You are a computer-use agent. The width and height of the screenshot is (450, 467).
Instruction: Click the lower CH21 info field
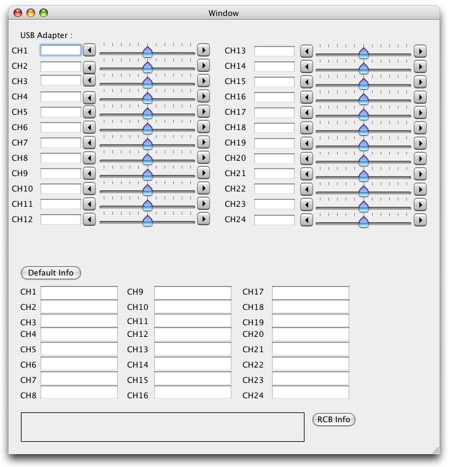(x=310, y=349)
